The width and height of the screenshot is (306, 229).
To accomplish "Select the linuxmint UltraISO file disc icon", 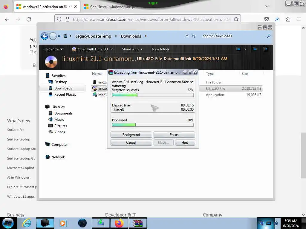I will (x=95, y=88).
